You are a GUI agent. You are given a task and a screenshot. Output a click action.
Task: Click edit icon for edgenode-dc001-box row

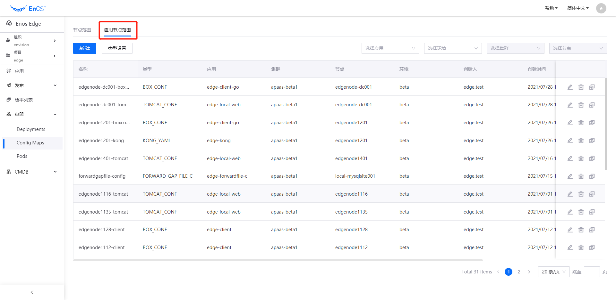(570, 87)
